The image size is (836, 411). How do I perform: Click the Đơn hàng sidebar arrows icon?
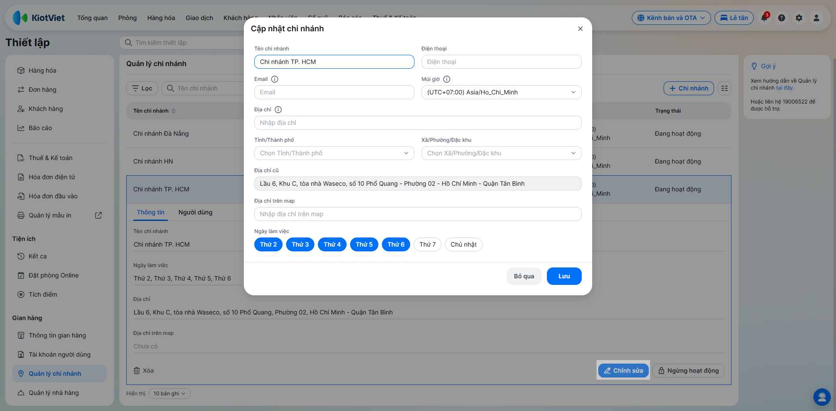[x=20, y=90]
